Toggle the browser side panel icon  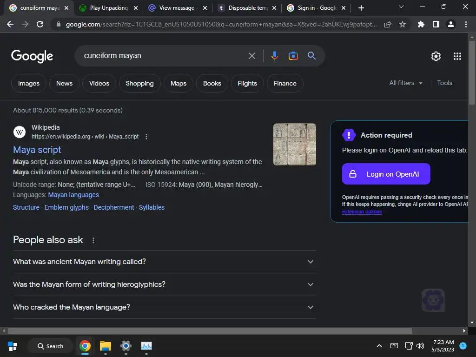coord(436,24)
